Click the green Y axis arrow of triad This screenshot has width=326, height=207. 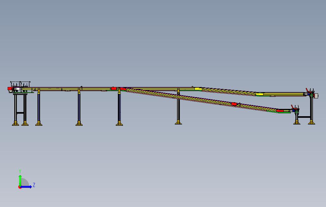(x=20, y=180)
